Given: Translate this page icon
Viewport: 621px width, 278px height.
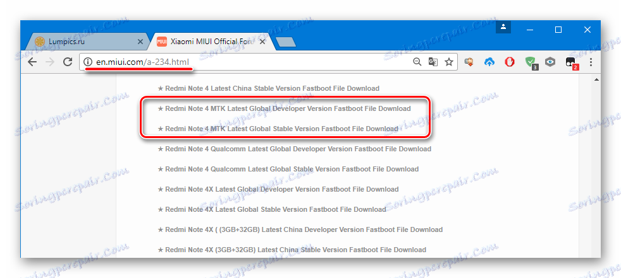Looking at the screenshot, I should (x=433, y=62).
